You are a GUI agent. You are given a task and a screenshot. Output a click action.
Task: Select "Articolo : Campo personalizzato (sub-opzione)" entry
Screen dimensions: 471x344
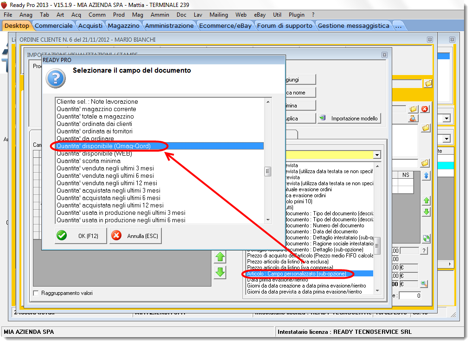(309, 274)
